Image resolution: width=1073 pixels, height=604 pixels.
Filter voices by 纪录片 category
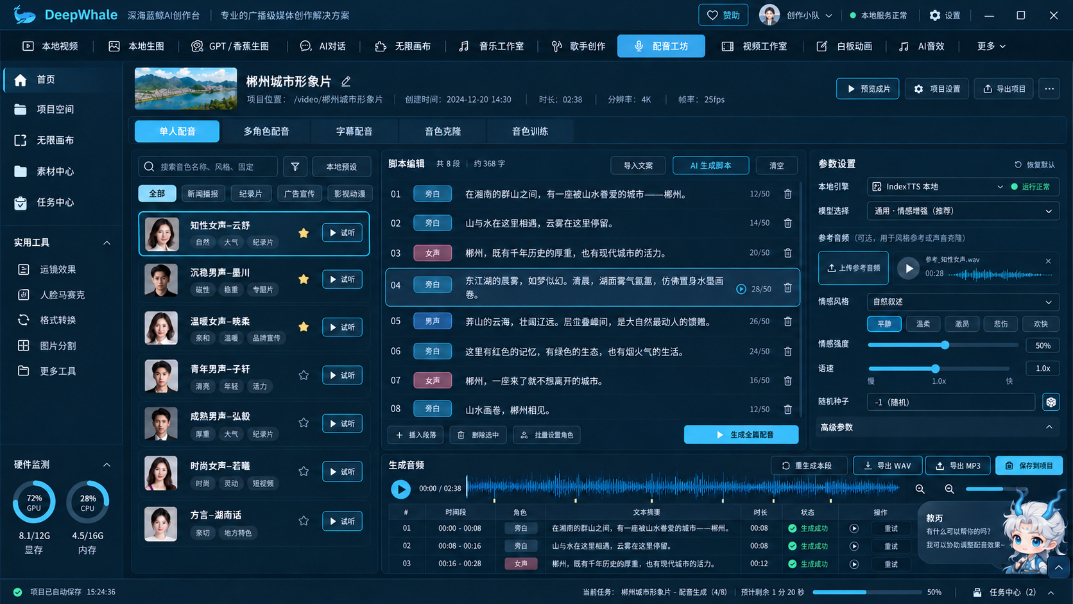point(250,194)
